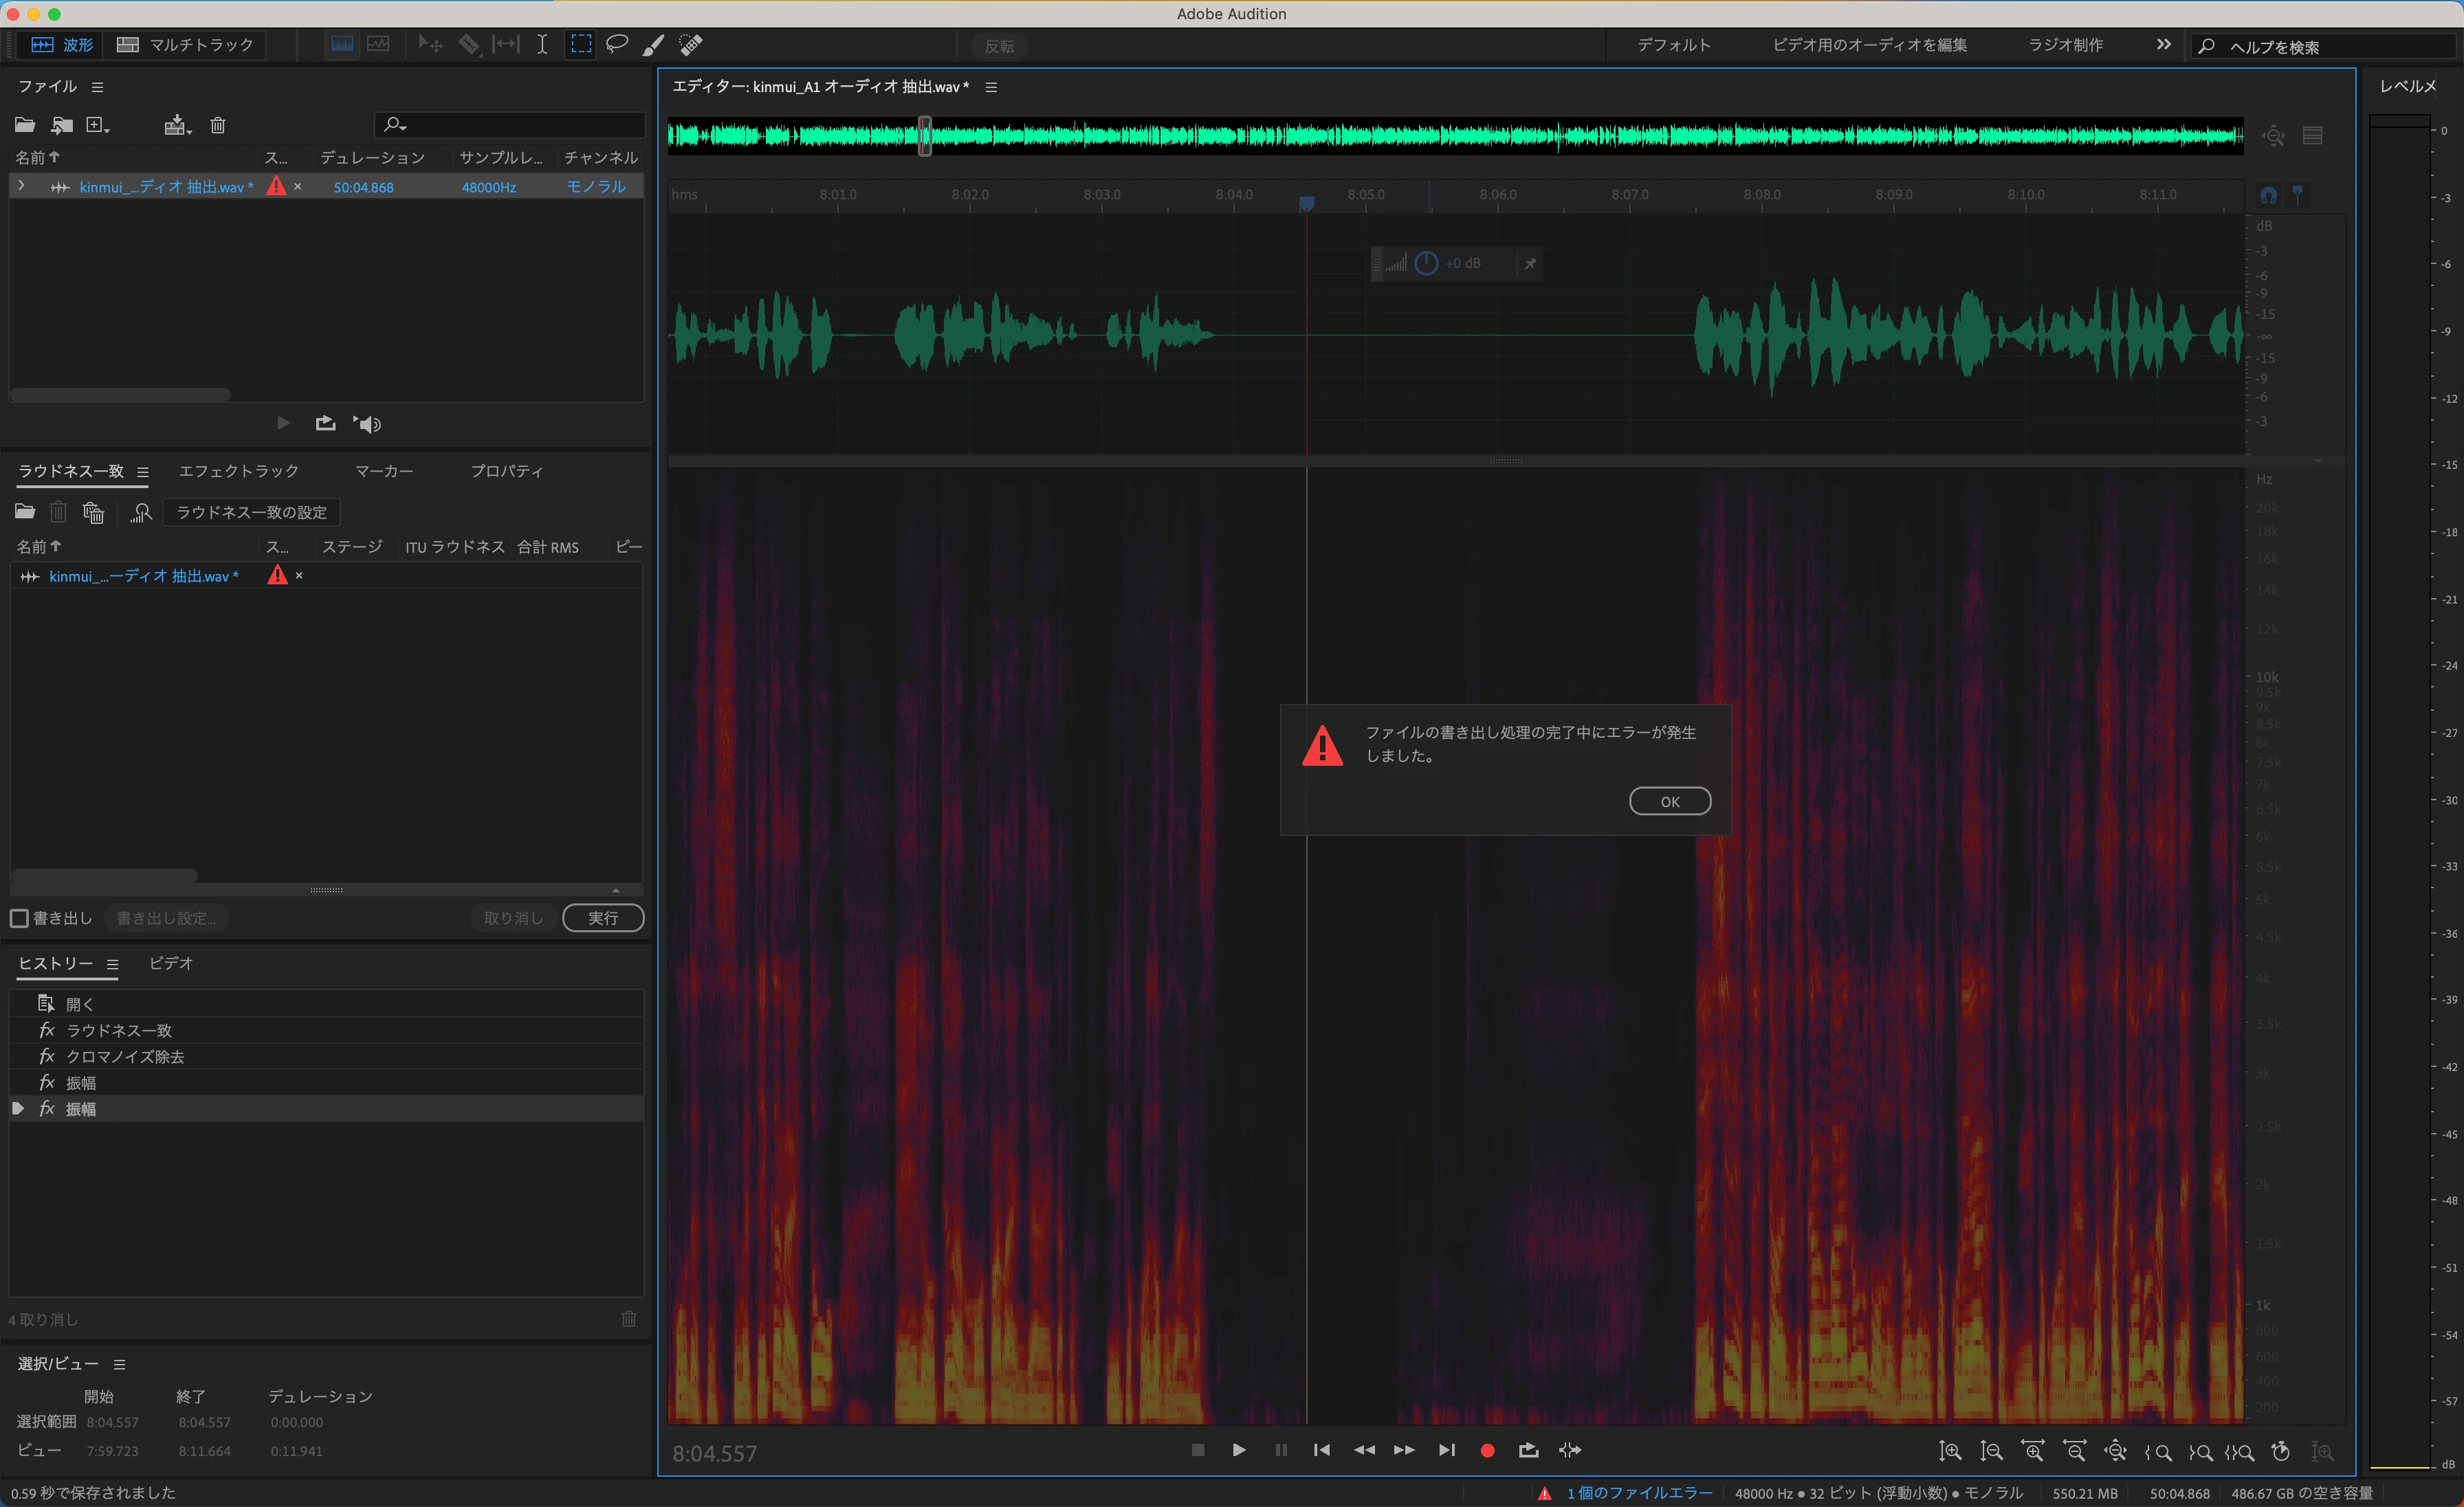Adjust the +0 dB amplitude knob
This screenshot has height=1507, width=2464.
[1426, 263]
